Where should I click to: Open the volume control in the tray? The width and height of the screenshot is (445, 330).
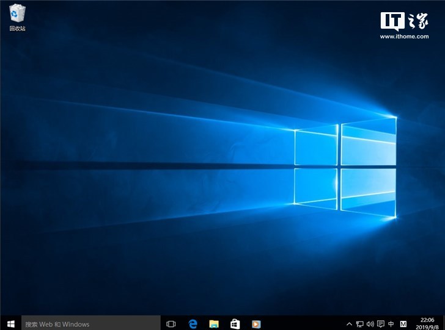370,324
